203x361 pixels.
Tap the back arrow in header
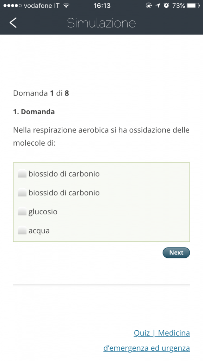pos(13,23)
